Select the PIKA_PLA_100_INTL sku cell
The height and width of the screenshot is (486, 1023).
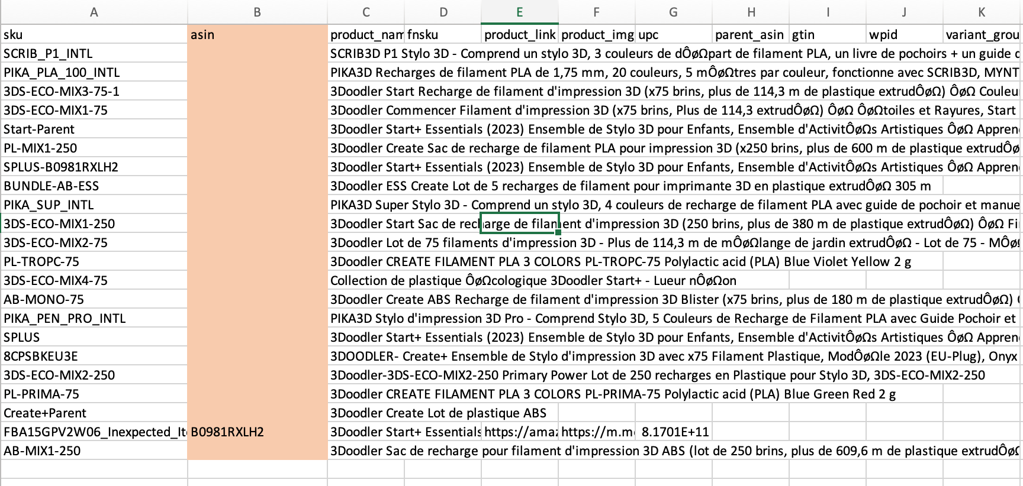94,73
